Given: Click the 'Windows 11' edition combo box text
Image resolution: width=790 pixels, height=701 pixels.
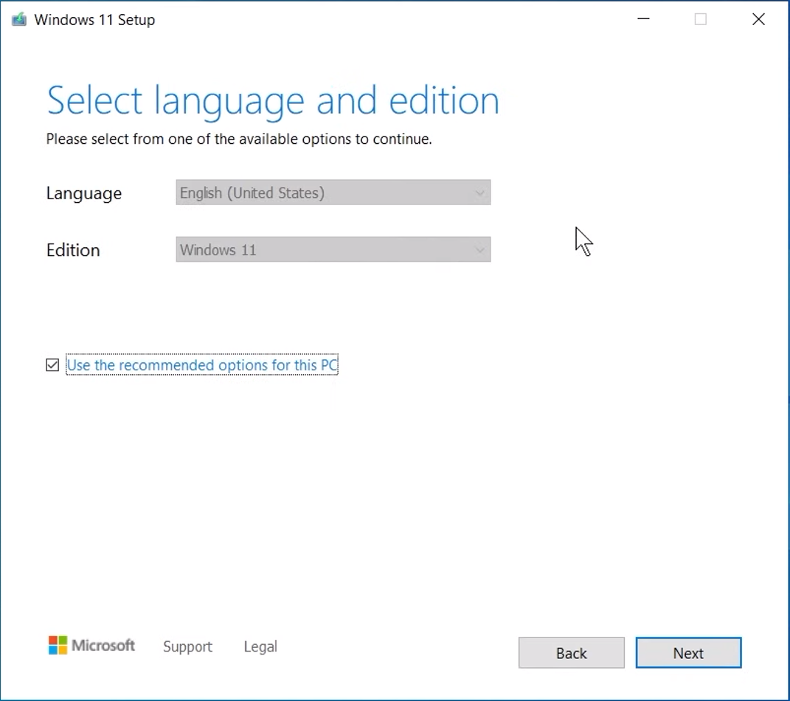Looking at the screenshot, I should [218, 250].
